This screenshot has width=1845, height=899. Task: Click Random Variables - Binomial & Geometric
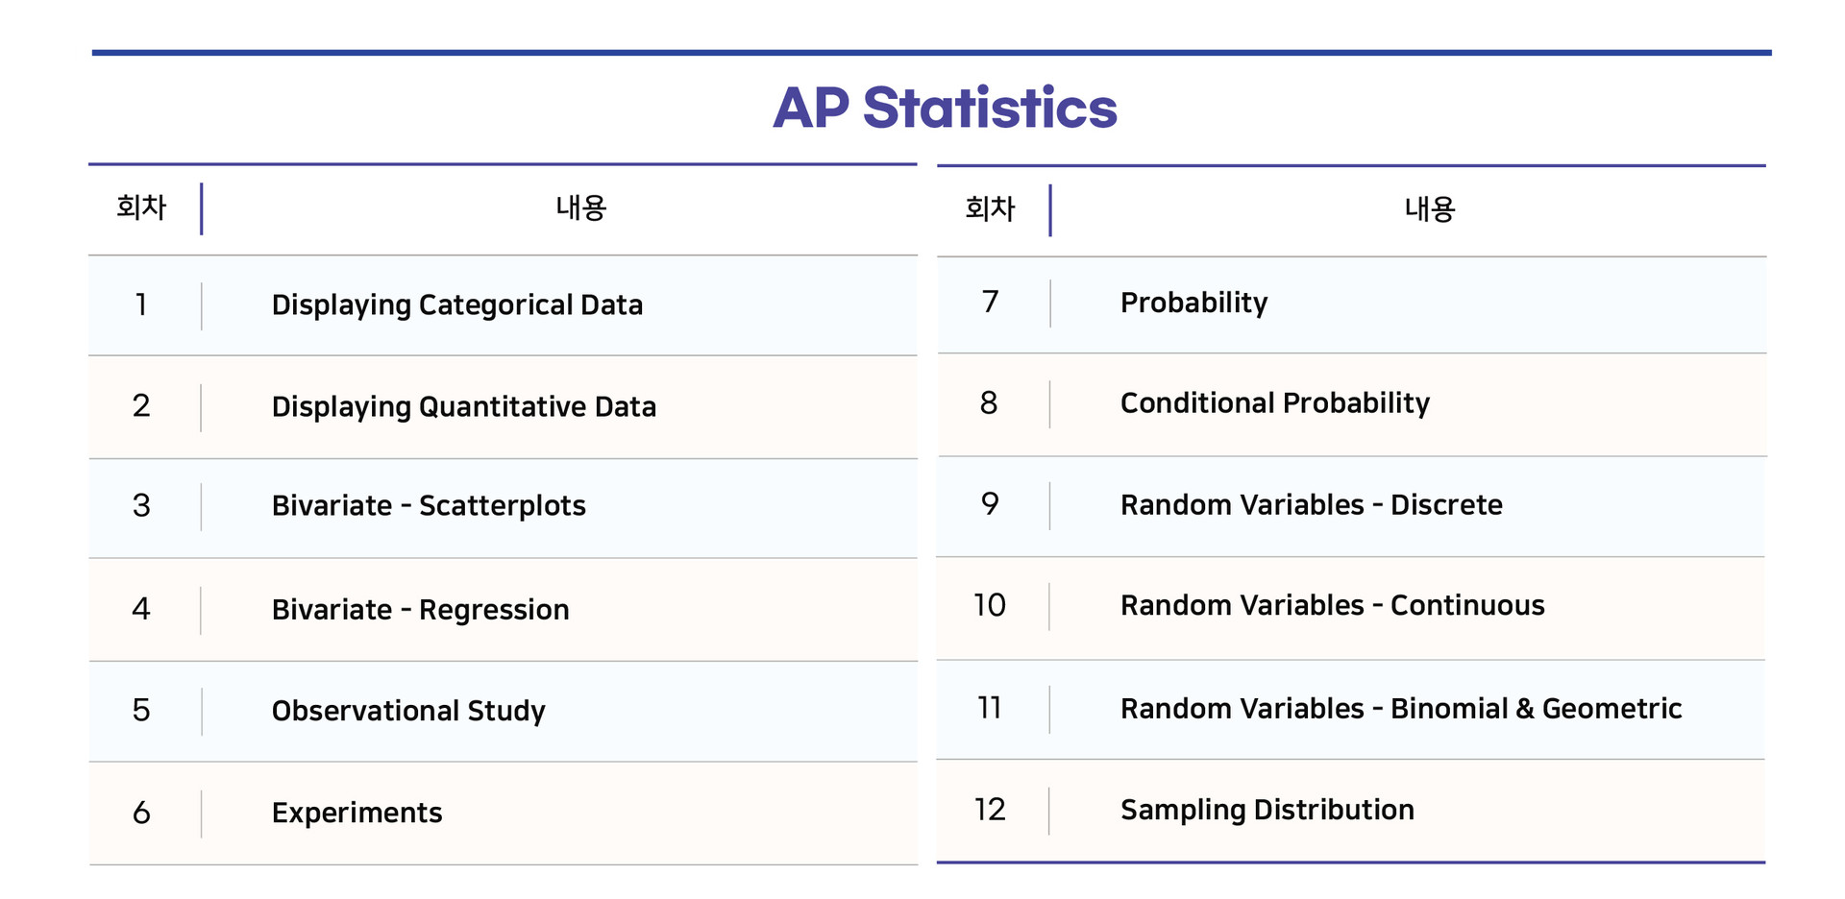point(1401,709)
